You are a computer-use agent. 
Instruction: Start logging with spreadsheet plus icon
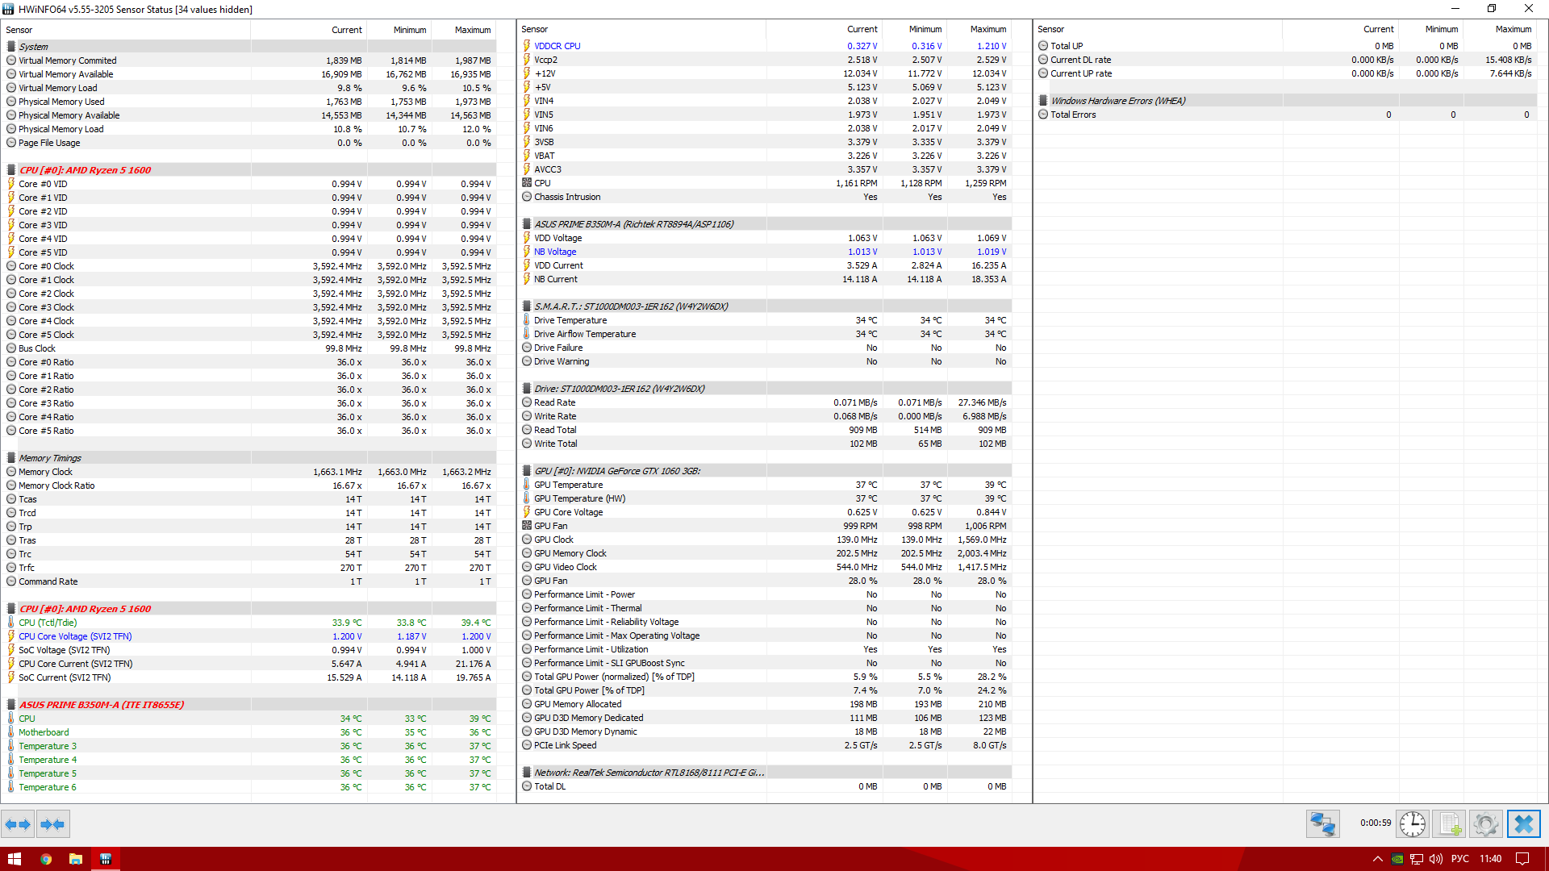1449,824
